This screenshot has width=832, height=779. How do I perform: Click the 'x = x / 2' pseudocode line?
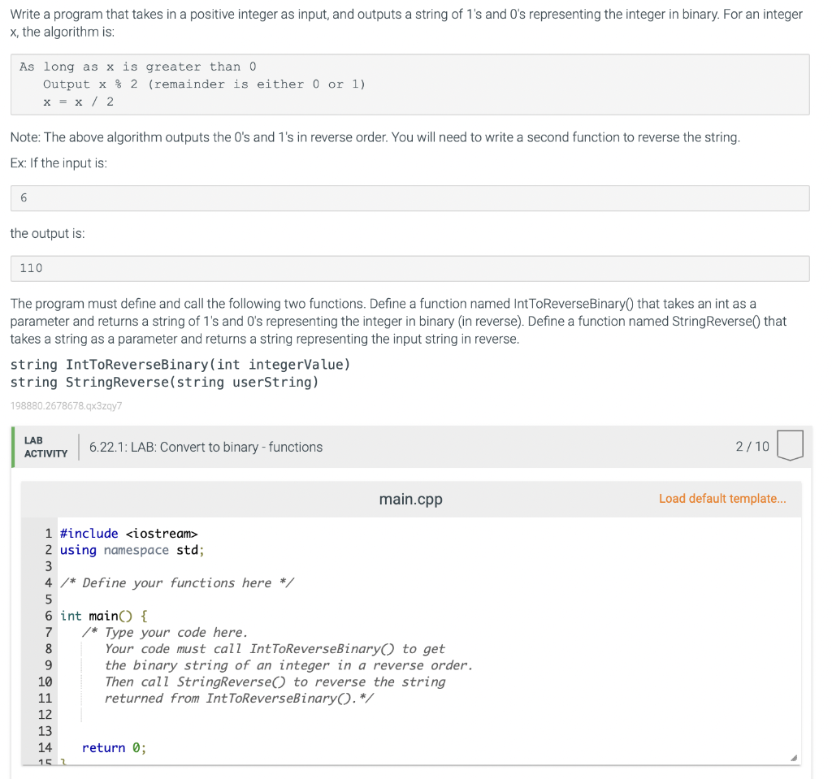click(x=79, y=102)
